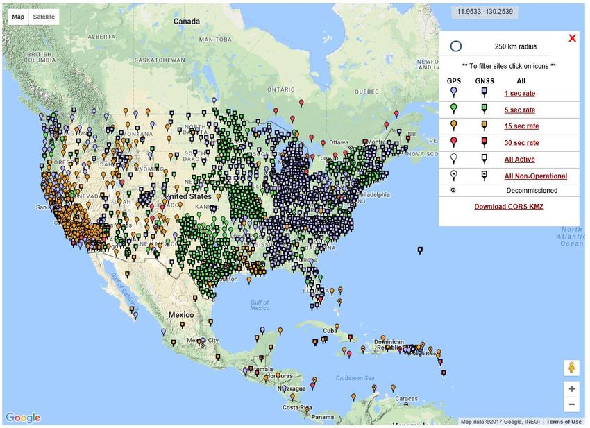Click the 250 km radius label
The width and height of the screenshot is (590, 428).
point(516,46)
